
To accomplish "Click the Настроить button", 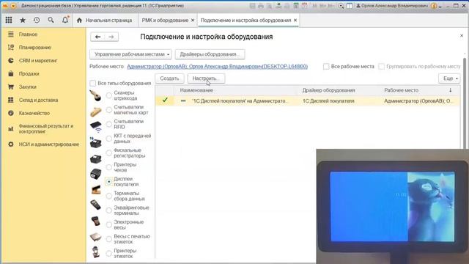I will point(206,78).
